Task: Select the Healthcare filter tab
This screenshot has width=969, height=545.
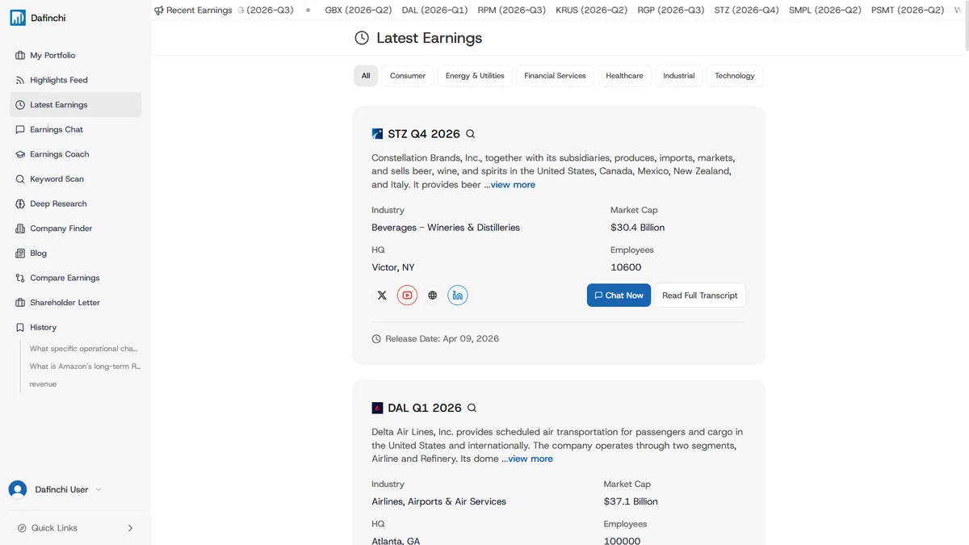Action: pyautogui.click(x=625, y=76)
